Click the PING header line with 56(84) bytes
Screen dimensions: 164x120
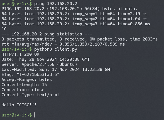(69, 9)
